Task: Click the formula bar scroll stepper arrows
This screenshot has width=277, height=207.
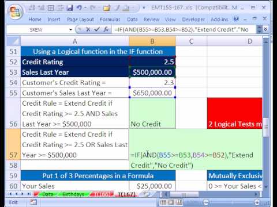Action: [259, 29]
